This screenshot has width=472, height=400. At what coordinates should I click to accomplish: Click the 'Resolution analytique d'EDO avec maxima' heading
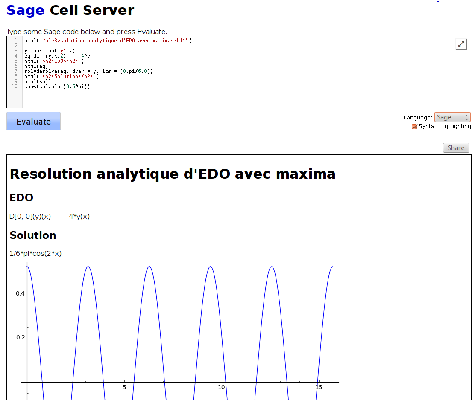click(172, 174)
